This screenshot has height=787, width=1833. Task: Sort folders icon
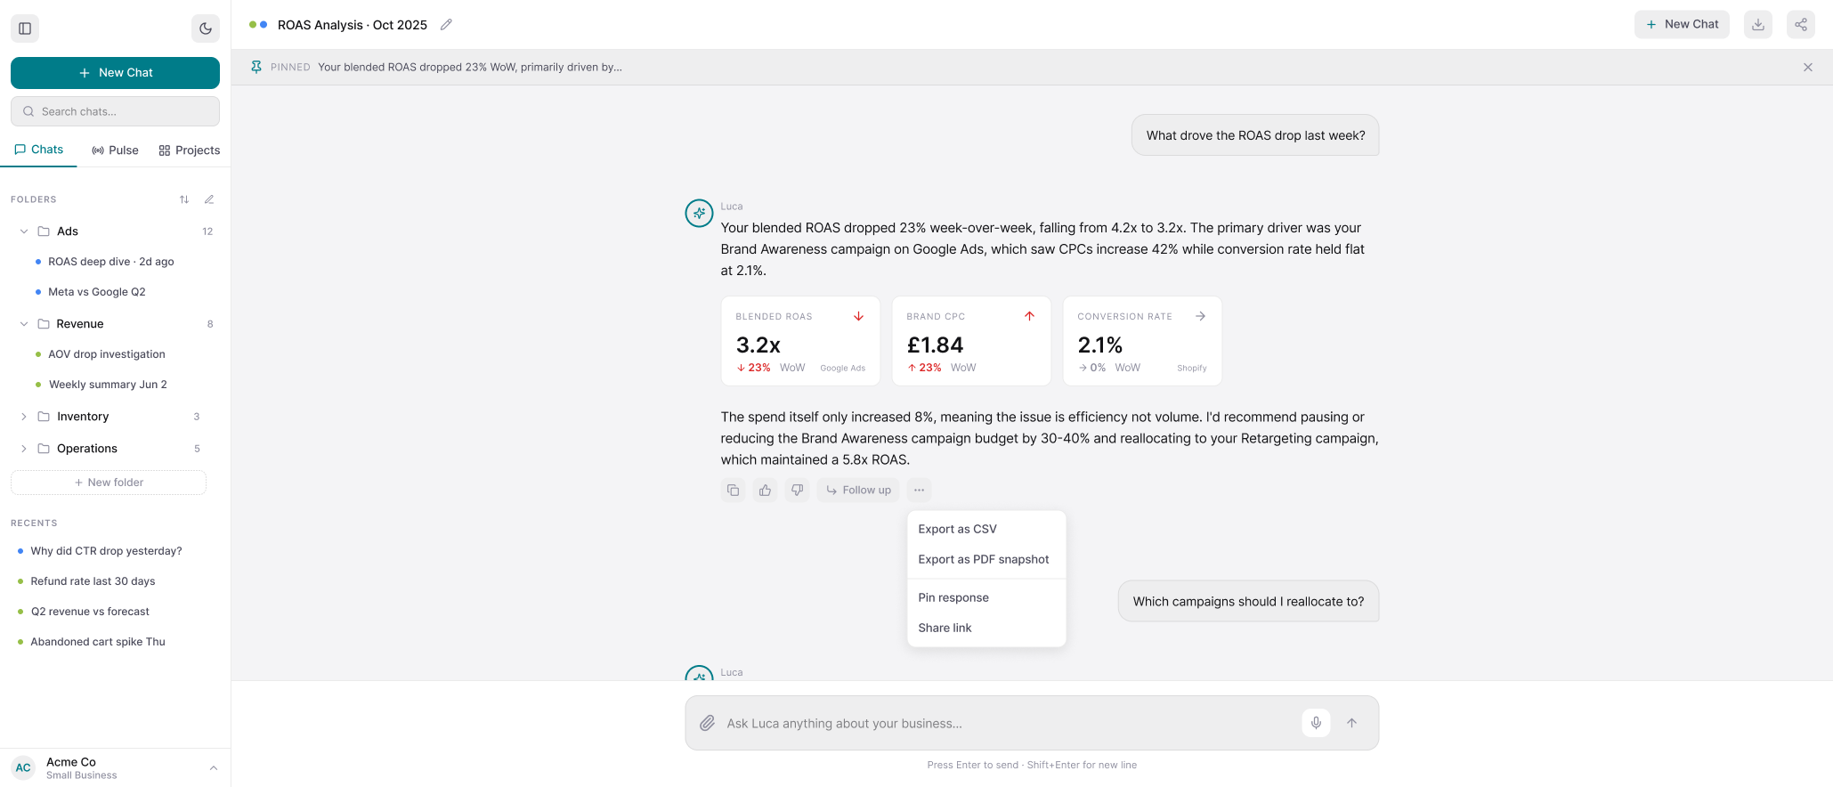point(184,199)
